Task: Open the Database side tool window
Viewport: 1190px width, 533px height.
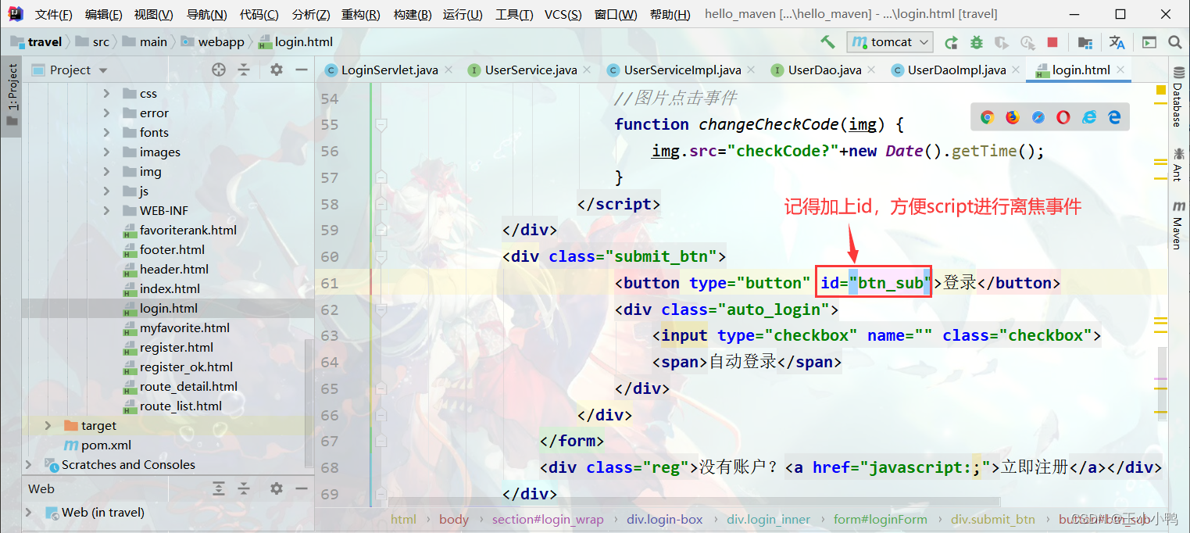Action: point(1177,97)
